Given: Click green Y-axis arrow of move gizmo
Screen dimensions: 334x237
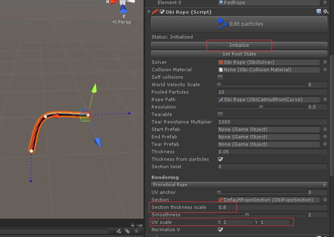Looking at the screenshot, I should coord(94,88).
